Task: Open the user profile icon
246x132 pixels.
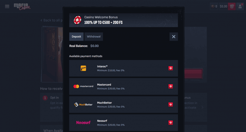Action: click(x=240, y=6)
